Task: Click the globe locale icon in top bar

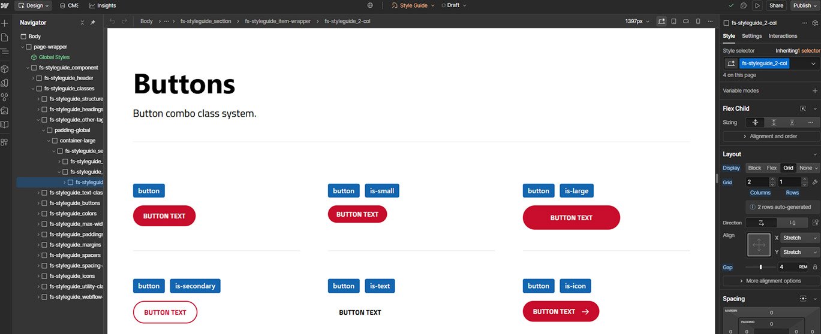Action: tap(370, 5)
